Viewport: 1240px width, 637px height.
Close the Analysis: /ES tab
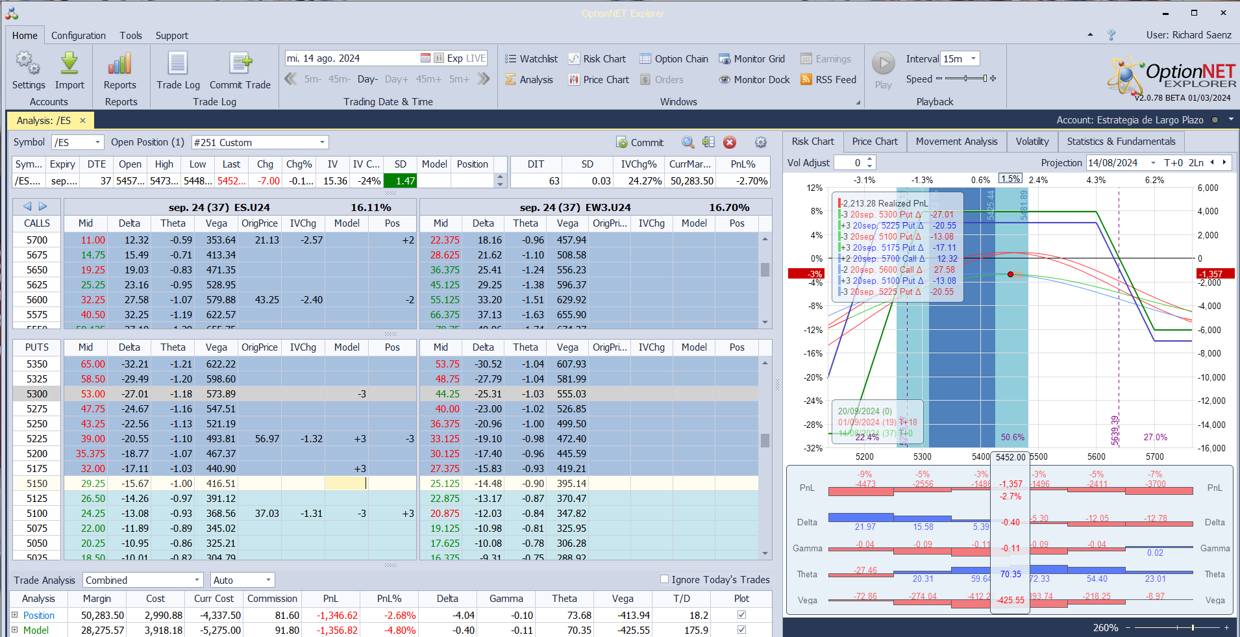coord(82,121)
